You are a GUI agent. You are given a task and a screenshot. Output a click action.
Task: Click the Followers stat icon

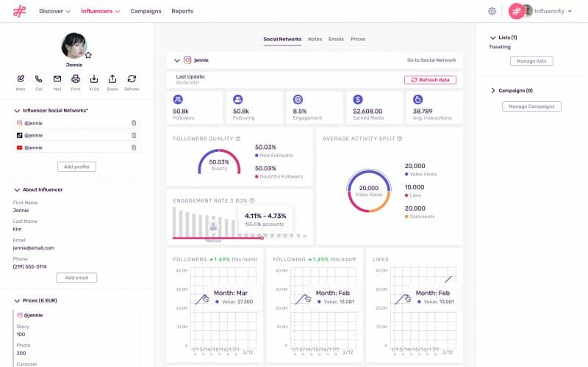[x=178, y=100]
